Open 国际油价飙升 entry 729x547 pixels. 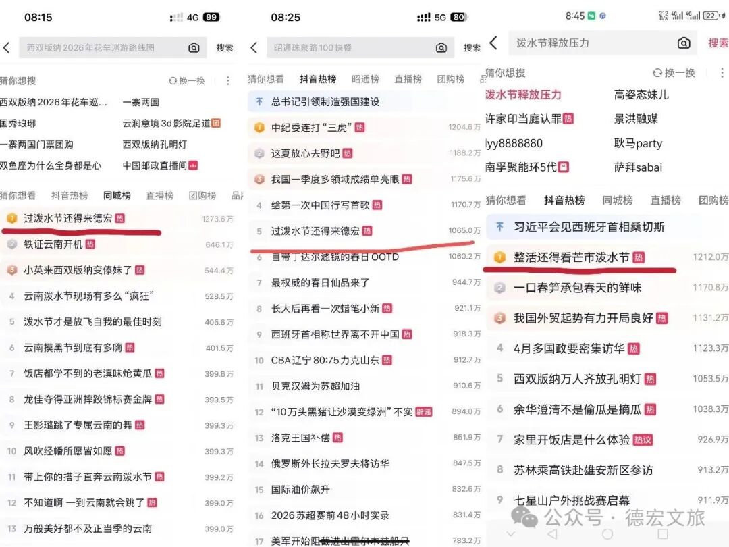click(365, 490)
